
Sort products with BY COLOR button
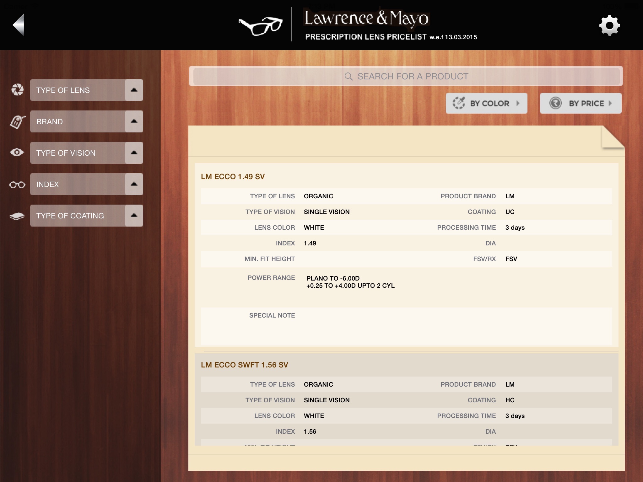(486, 103)
